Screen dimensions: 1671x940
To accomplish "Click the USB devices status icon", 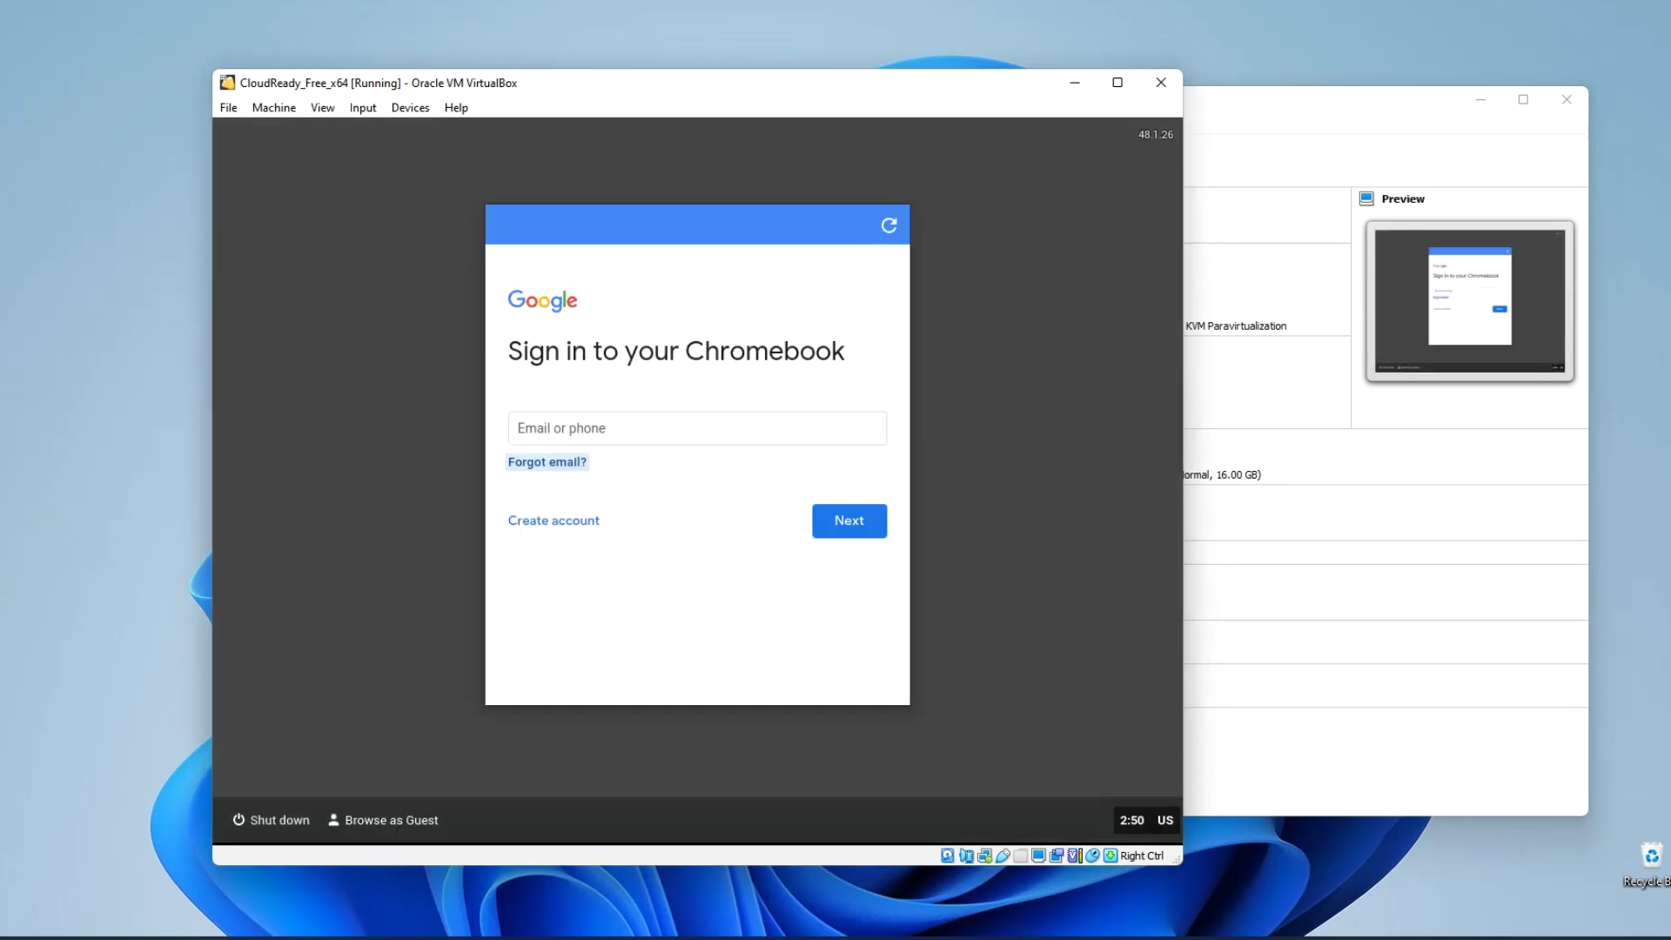I will pyautogui.click(x=1003, y=856).
